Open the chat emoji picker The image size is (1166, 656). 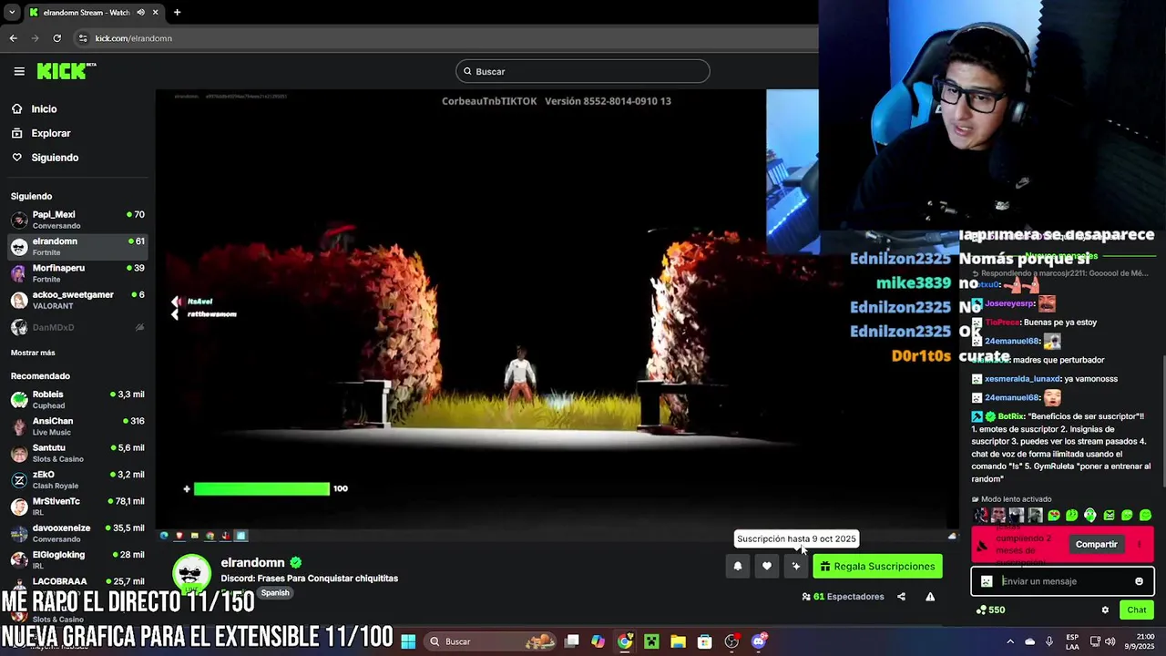tap(1139, 581)
